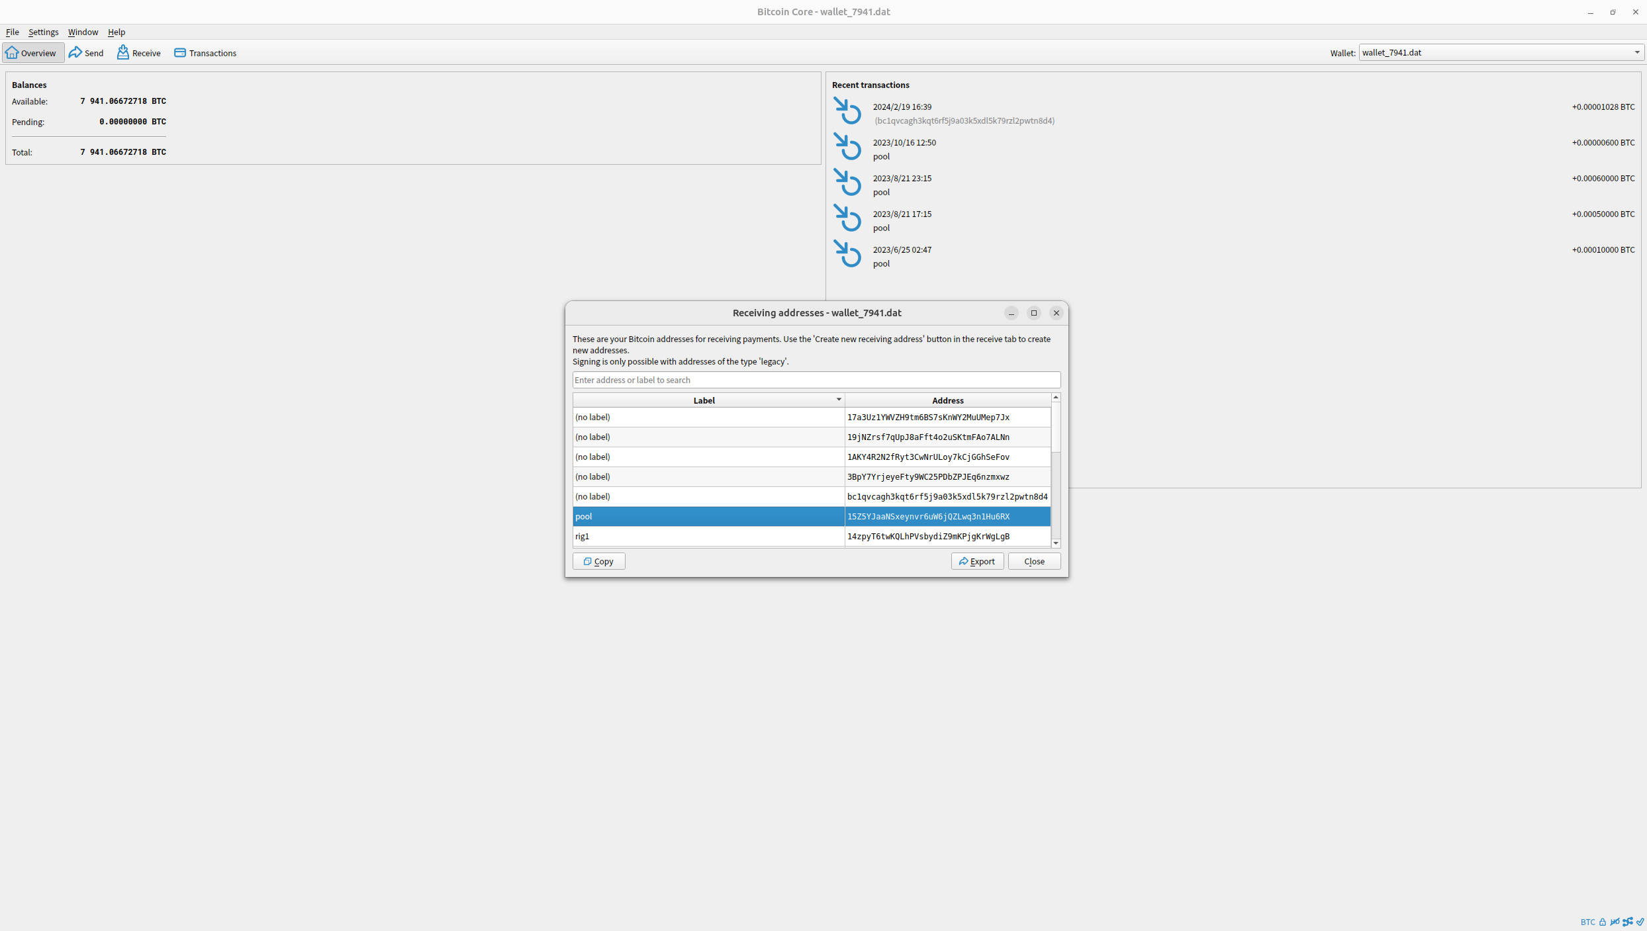This screenshot has width=1647, height=931.
Task: Sort addresses by the Label column header
Action: point(708,400)
